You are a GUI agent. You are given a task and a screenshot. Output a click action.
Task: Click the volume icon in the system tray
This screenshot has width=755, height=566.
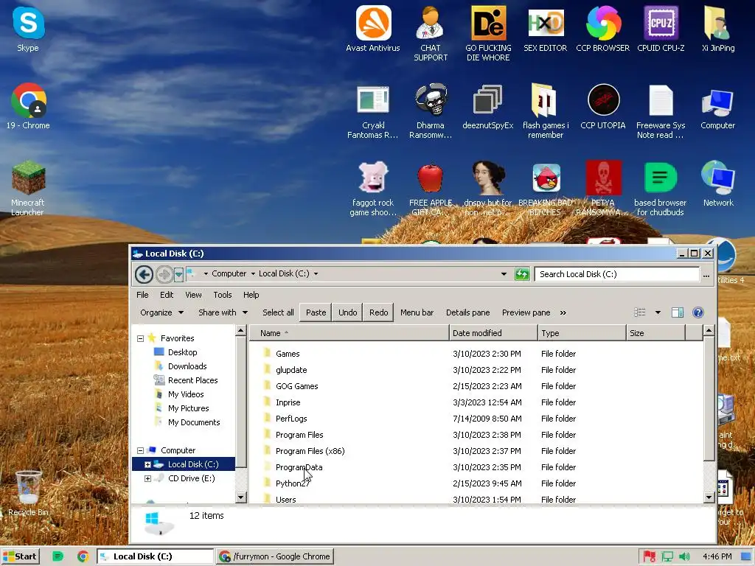coord(684,557)
